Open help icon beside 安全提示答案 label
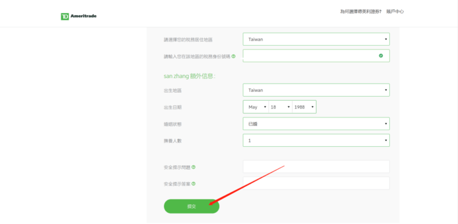Screen dimensions: 458x224 (x=193, y=184)
